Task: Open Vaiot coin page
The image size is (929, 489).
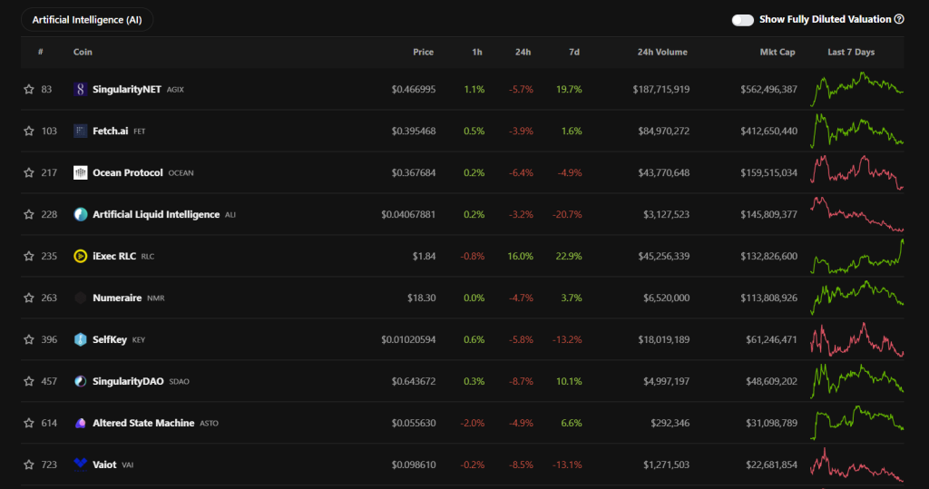Action: tap(104, 465)
